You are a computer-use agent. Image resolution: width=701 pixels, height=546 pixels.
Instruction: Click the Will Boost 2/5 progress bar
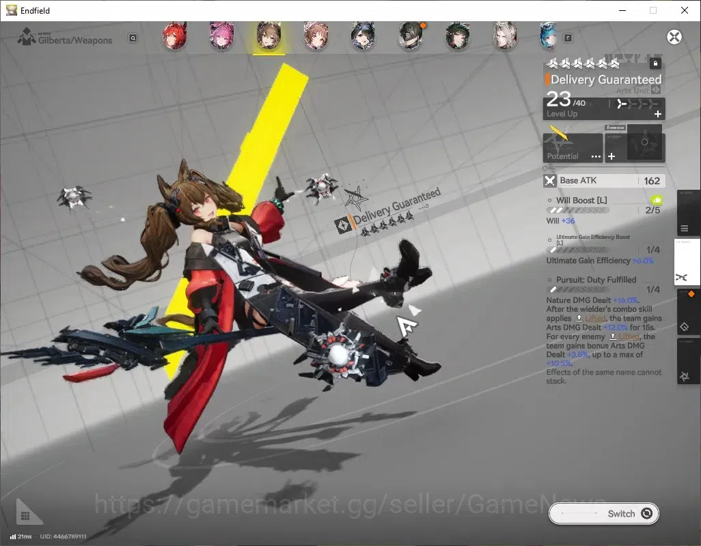pos(577,210)
